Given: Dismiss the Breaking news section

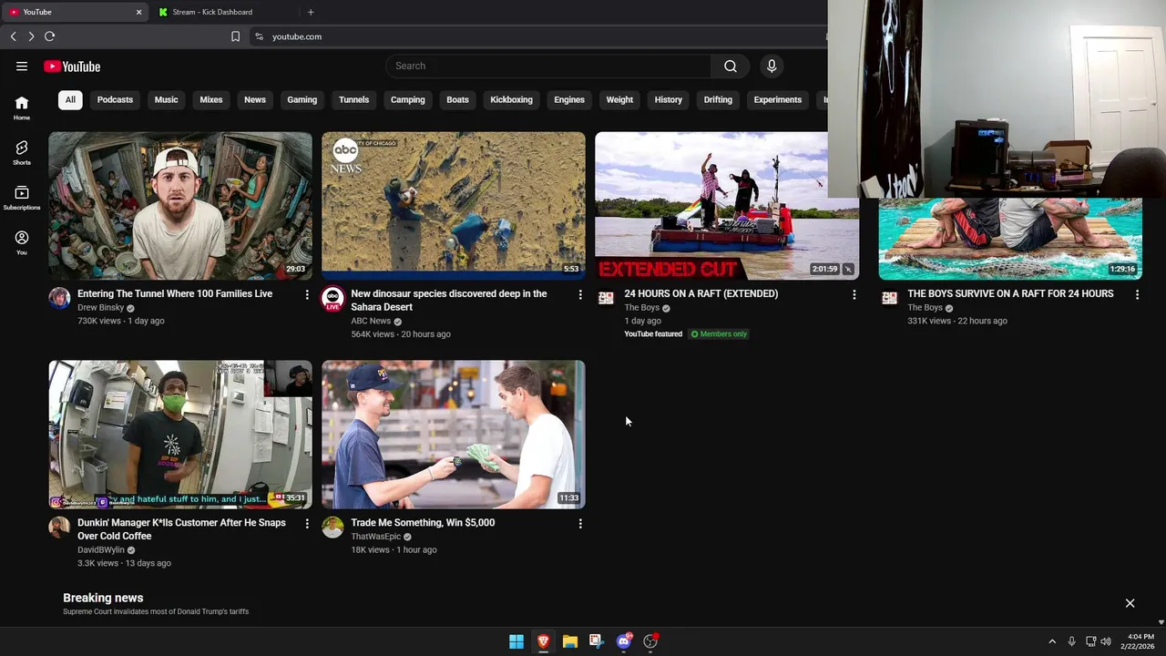Looking at the screenshot, I should coord(1130,603).
